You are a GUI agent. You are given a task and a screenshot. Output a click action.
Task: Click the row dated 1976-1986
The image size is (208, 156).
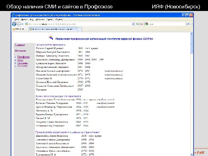point(65,151)
